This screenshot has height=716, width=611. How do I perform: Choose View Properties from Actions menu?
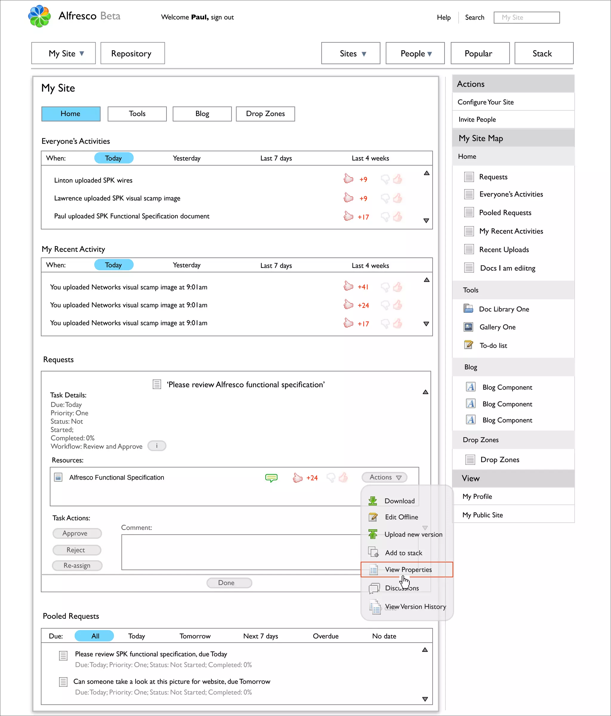point(407,570)
